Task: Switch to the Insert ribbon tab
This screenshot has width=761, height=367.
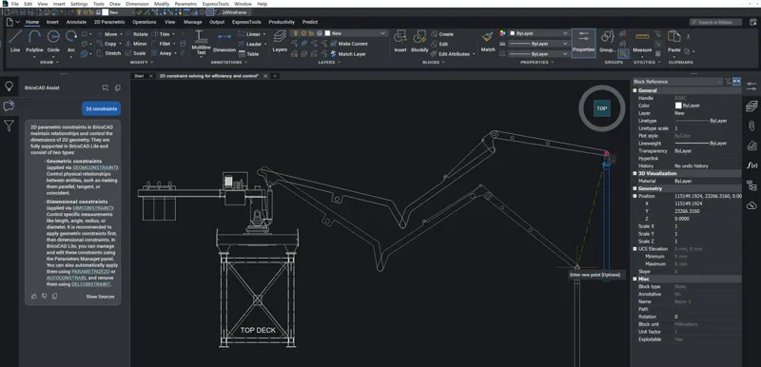Action: (52, 22)
